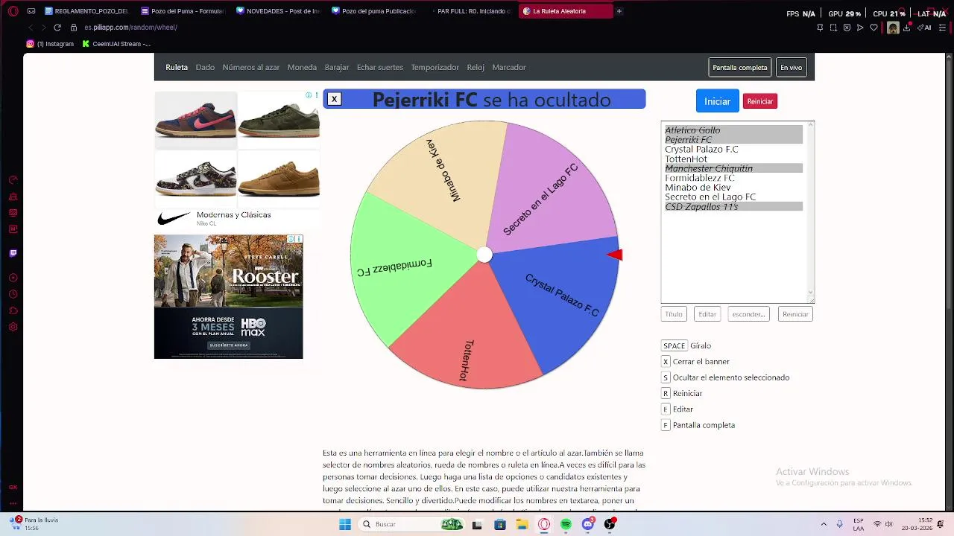This screenshot has height=536, width=954.
Task: Open the Temporizador page
Action: click(435, 67)
